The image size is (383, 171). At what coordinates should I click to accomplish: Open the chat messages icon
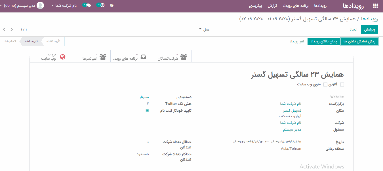pos(88,5)
